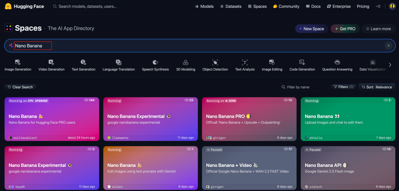Screen dimensions: 399x191
Task: Click the akhaliq author avatar icon
Action: pos(307,138)
